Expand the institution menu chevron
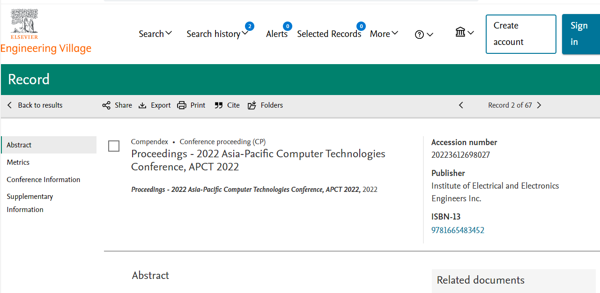This screenshot has width=600, height=293. [x=471, y=33]
